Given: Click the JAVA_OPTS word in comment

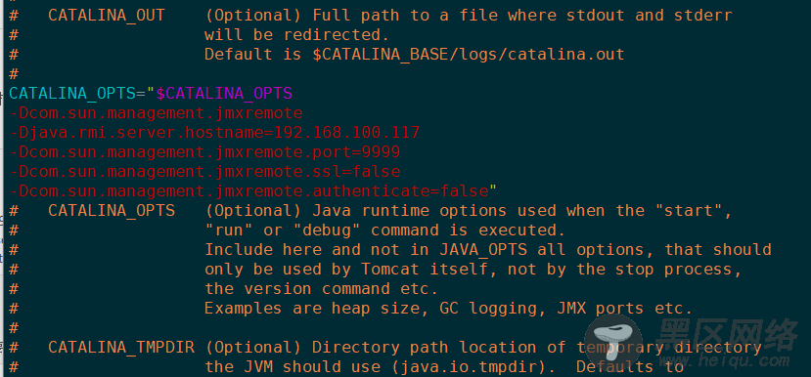Looking at the screenshot, I should [483, 250].
